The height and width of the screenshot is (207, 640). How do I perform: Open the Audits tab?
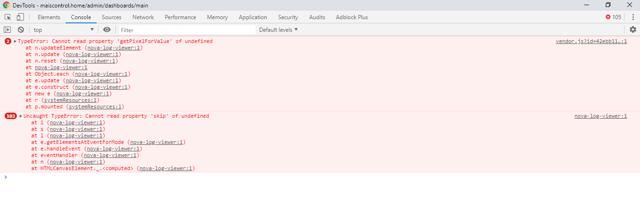(317, 17)
